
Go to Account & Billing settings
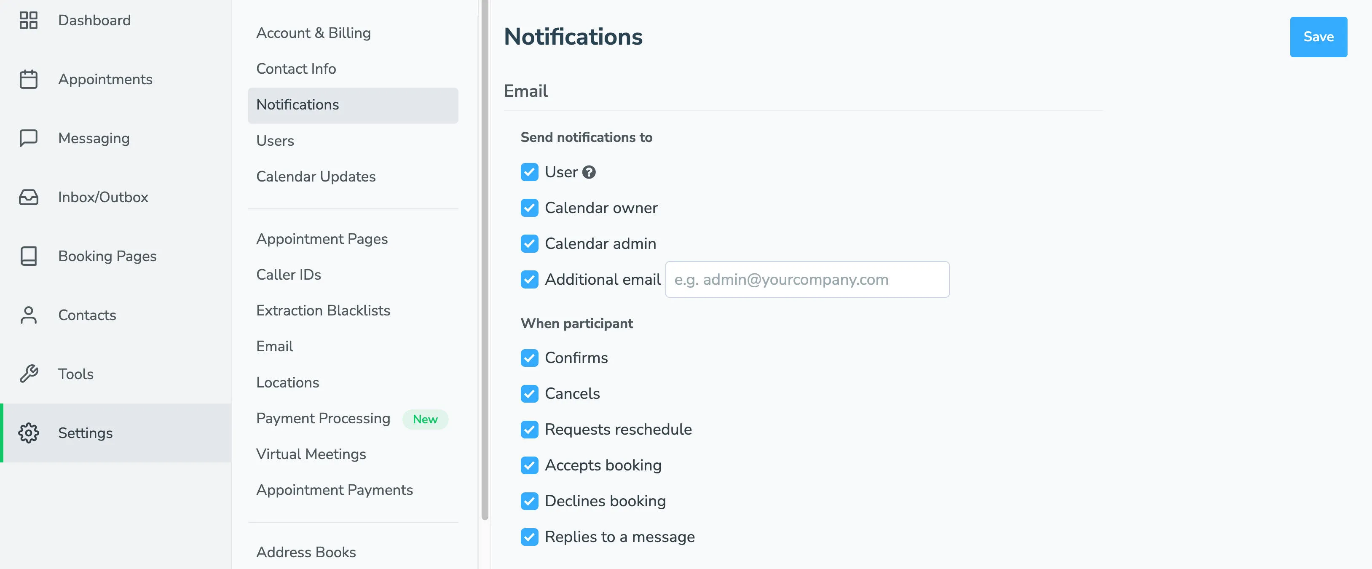(x=313, y=32)
